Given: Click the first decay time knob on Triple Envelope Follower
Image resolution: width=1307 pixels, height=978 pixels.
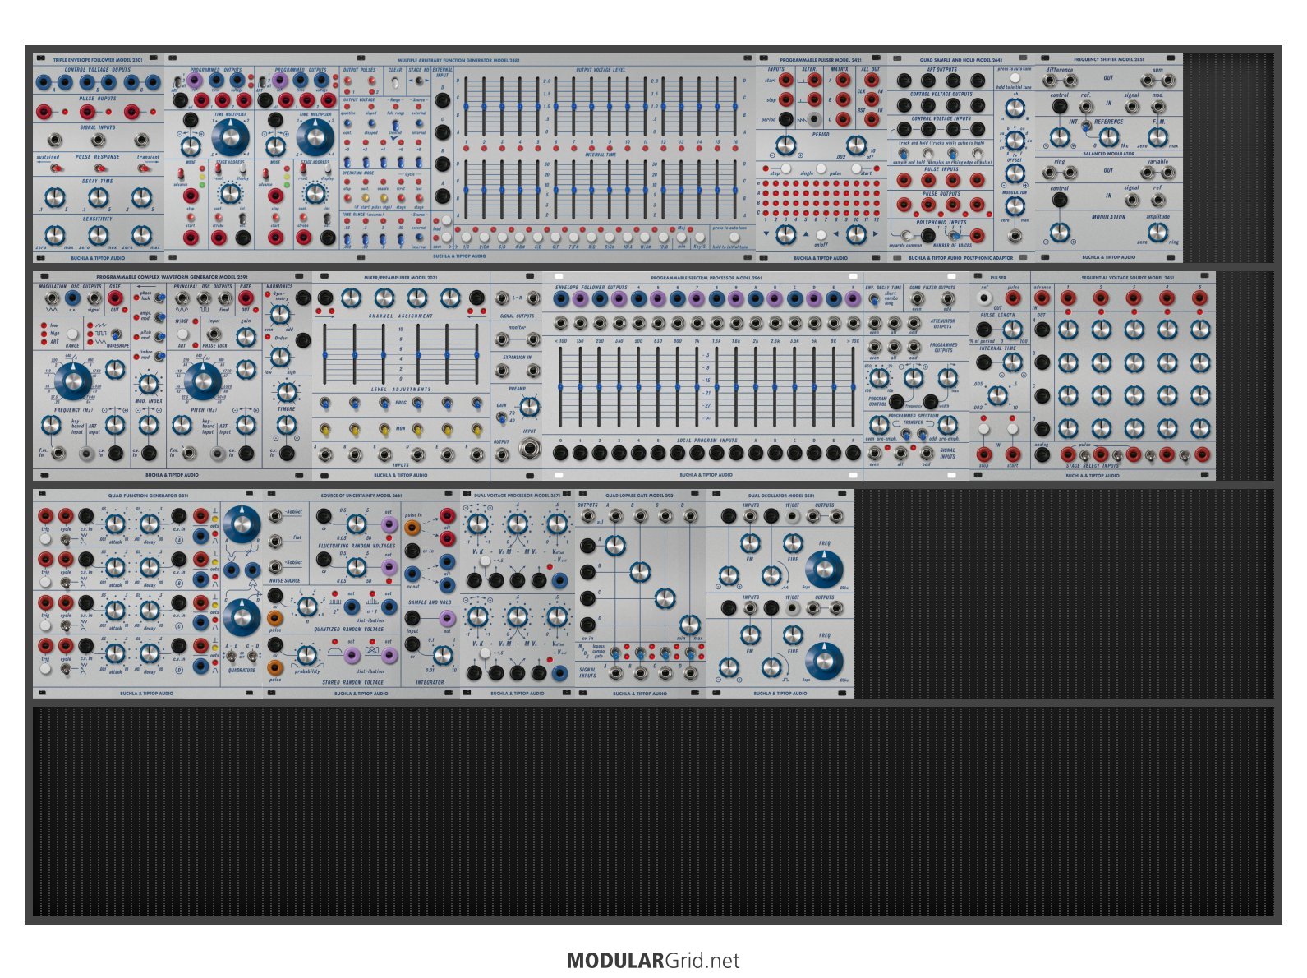Looking at the screenshot, I should coord(54,197).
